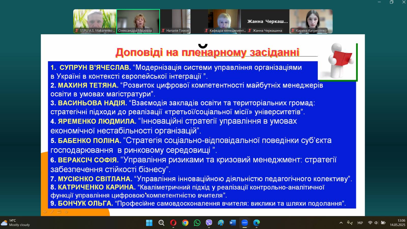Open Opera browser from the taskbar
This screenshot has height=229, width=407.
pos(173,223)
